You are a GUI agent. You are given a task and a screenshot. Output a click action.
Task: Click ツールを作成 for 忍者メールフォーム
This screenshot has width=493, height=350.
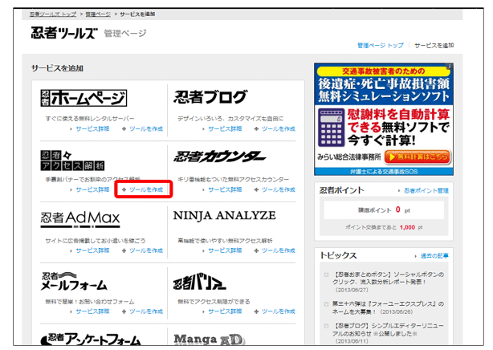coord(146,311)
